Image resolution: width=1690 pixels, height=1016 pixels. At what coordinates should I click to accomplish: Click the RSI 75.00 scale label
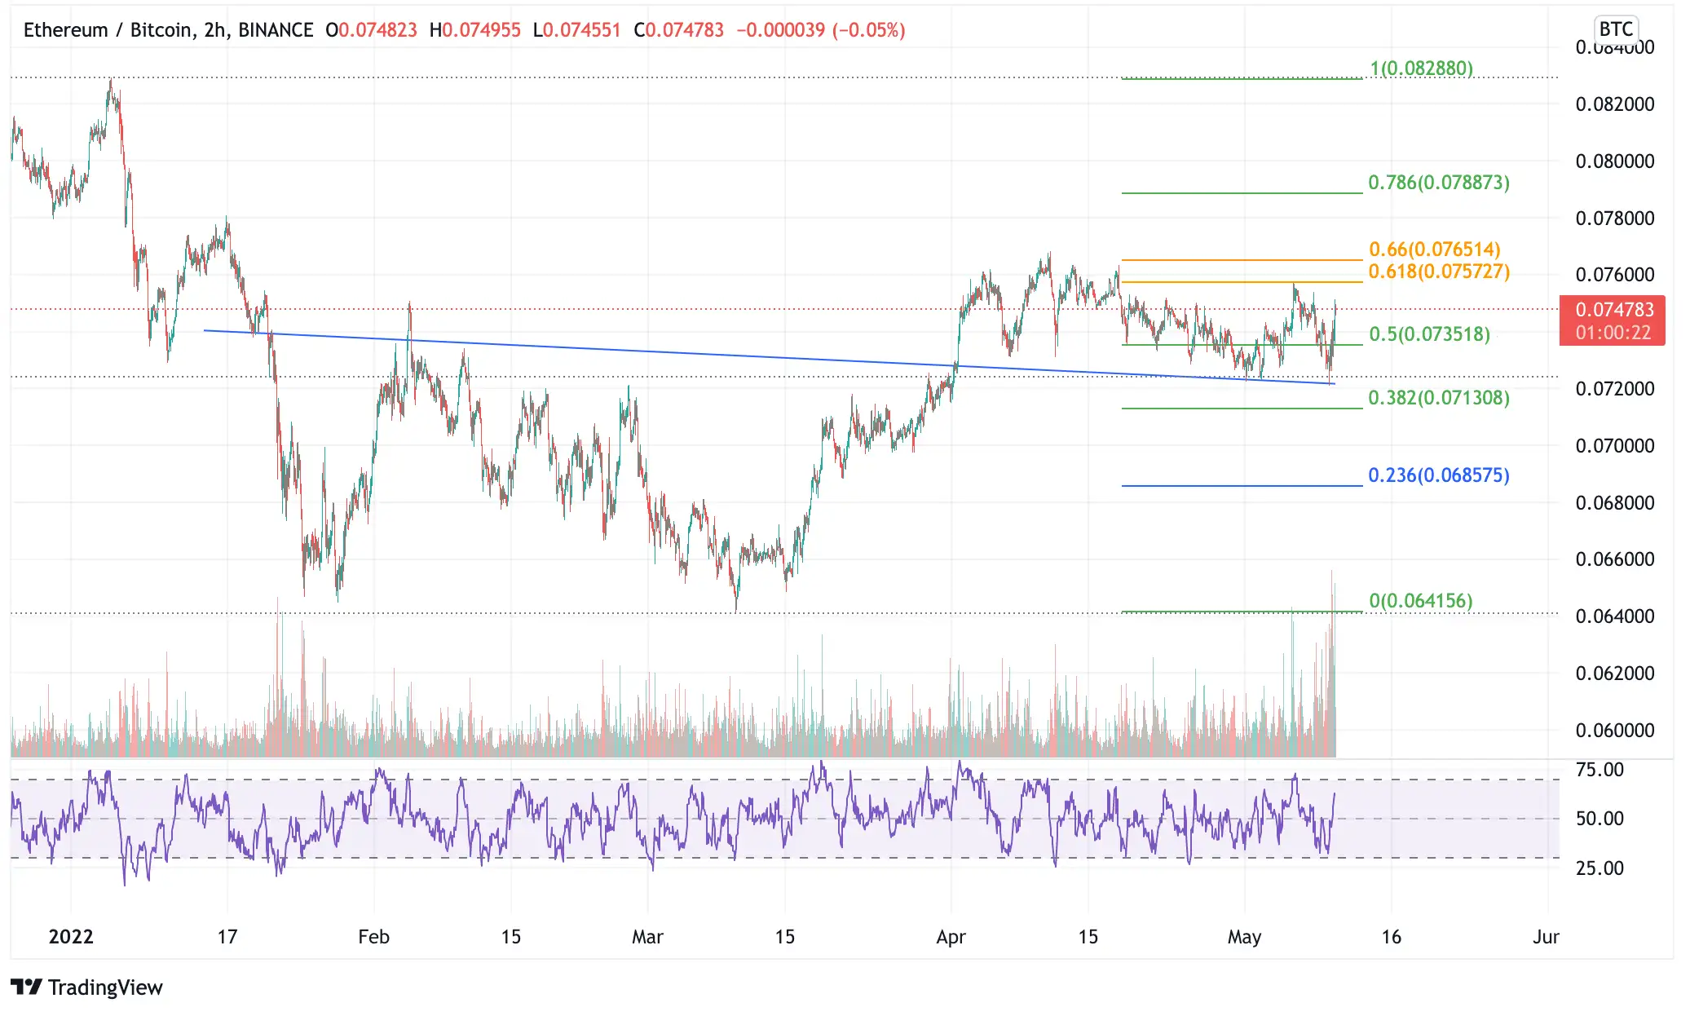(1600, 770)
